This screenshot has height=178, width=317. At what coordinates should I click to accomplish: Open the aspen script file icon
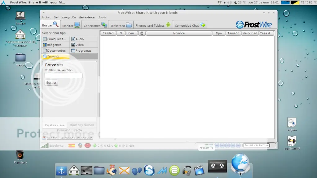[292, 123]
